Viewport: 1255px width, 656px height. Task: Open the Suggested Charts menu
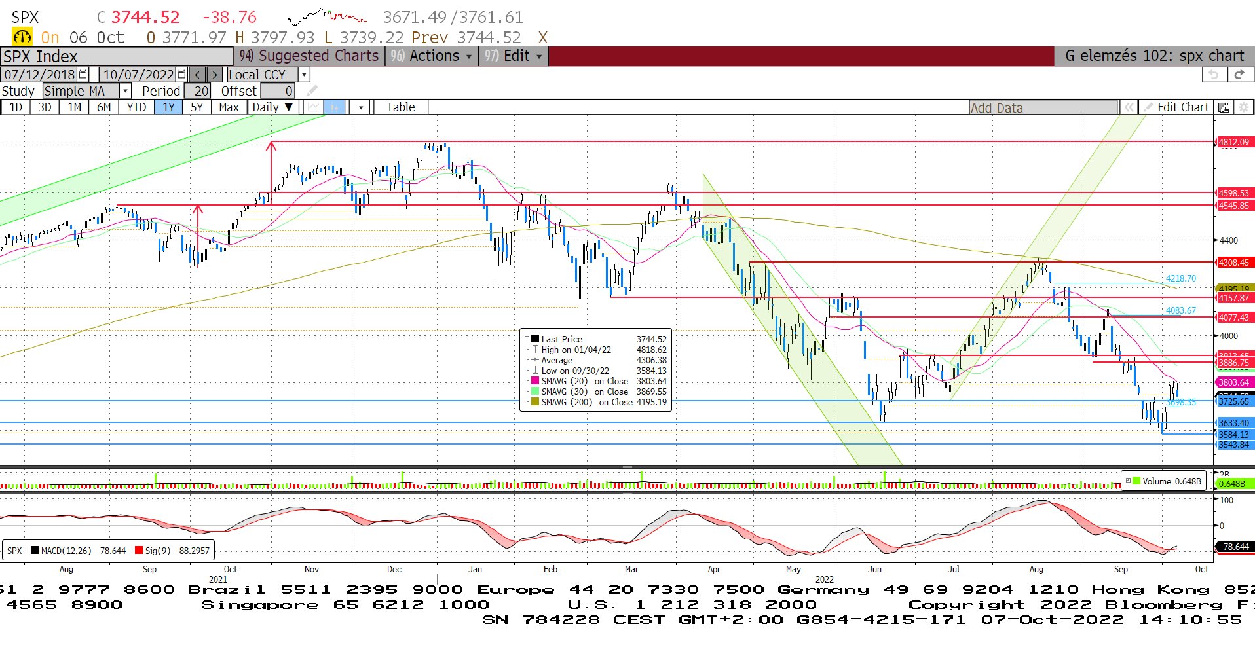[x=309, y=56]
